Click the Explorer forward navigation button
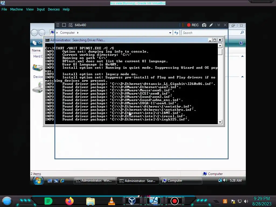The width and height of the screenshot is (276, 207). 42,33
